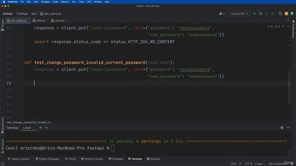
Task: Close the utils.py editor tab
Action: pyautogui.click(x=48, y=20)
